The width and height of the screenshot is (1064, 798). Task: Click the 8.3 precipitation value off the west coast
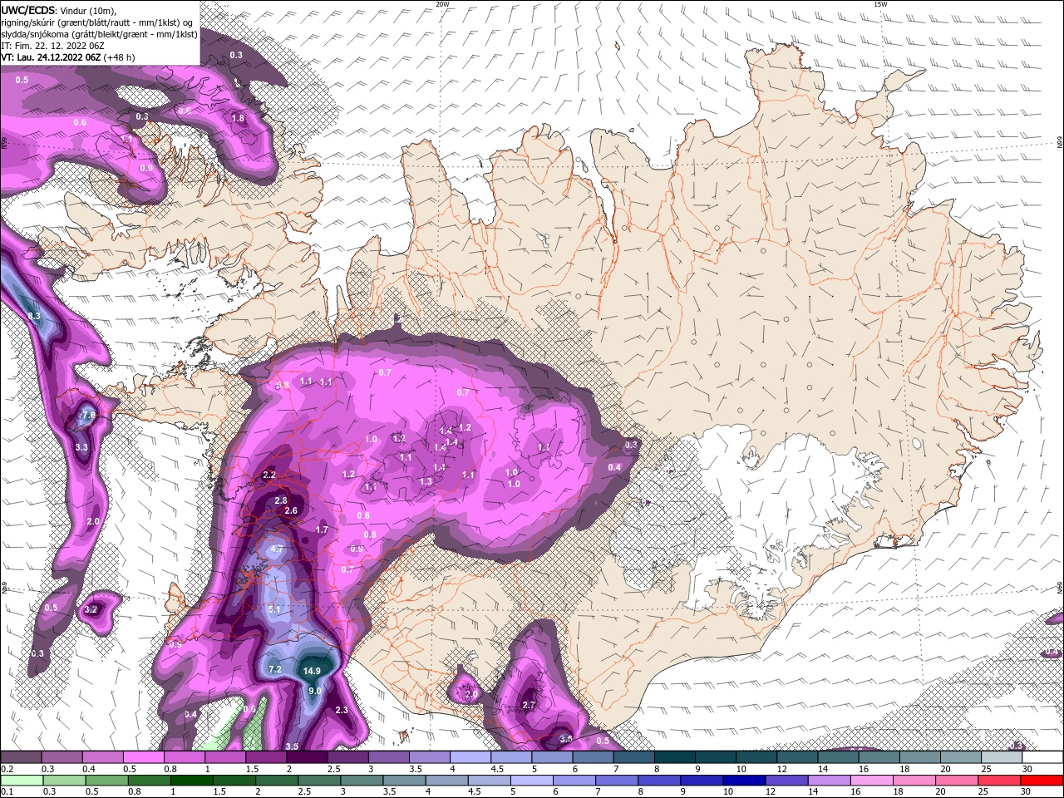[34, 316]
